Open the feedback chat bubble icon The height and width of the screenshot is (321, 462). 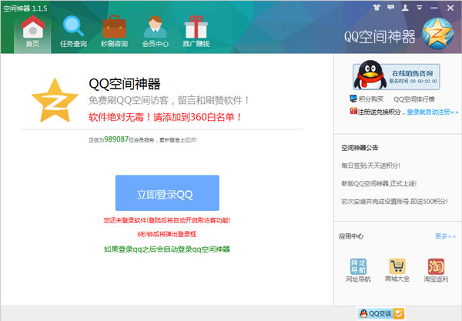pyautogui.click(x=391, y=8)
